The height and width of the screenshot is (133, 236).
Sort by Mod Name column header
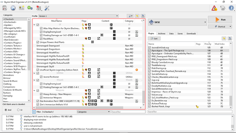57,21
